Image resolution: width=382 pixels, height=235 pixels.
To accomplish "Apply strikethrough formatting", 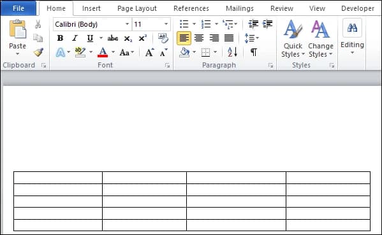I will coord(113,38).
